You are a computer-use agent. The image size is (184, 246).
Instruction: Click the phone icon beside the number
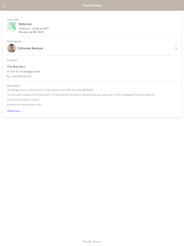point(8,76)
